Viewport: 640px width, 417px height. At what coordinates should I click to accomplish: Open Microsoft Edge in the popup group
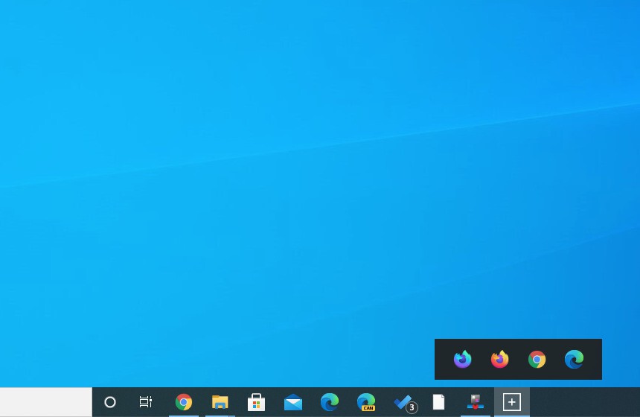tap(574, 360)
